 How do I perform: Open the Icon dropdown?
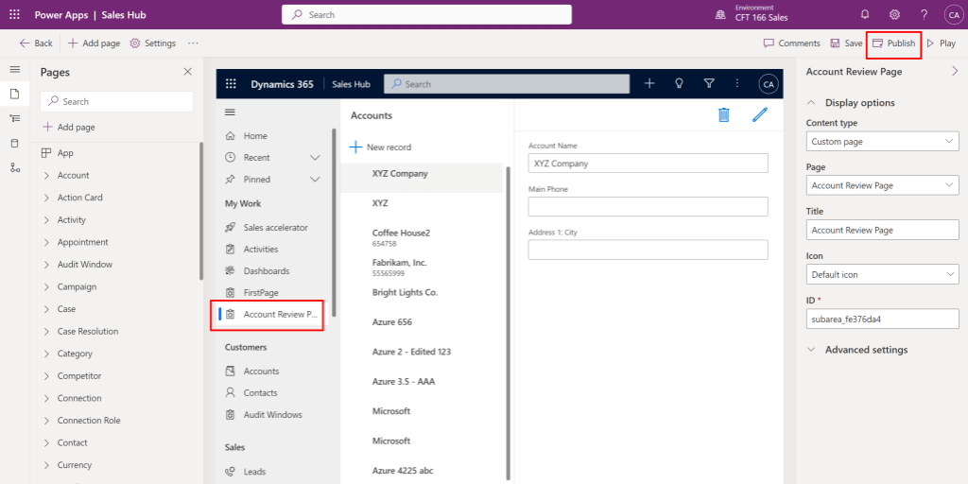[x=882, y=274]
